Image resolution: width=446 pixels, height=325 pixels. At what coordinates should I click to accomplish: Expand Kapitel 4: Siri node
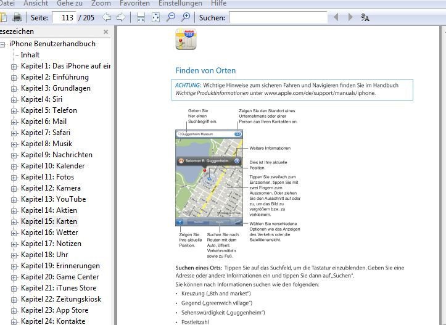(x=14, y=100)
